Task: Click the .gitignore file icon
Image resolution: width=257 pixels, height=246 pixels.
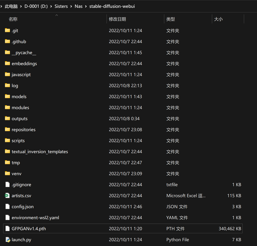Action: coord(7,184)
